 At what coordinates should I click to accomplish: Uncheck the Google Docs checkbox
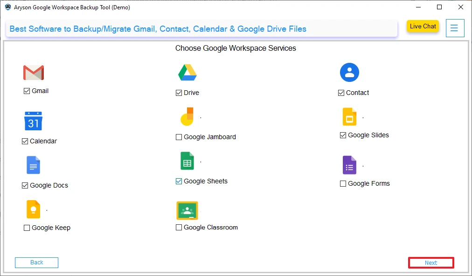point(25,185)
